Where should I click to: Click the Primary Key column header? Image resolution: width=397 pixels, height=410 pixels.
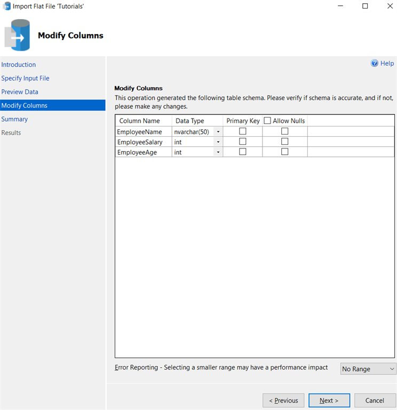pyautogui.click(x=243, y=121)
